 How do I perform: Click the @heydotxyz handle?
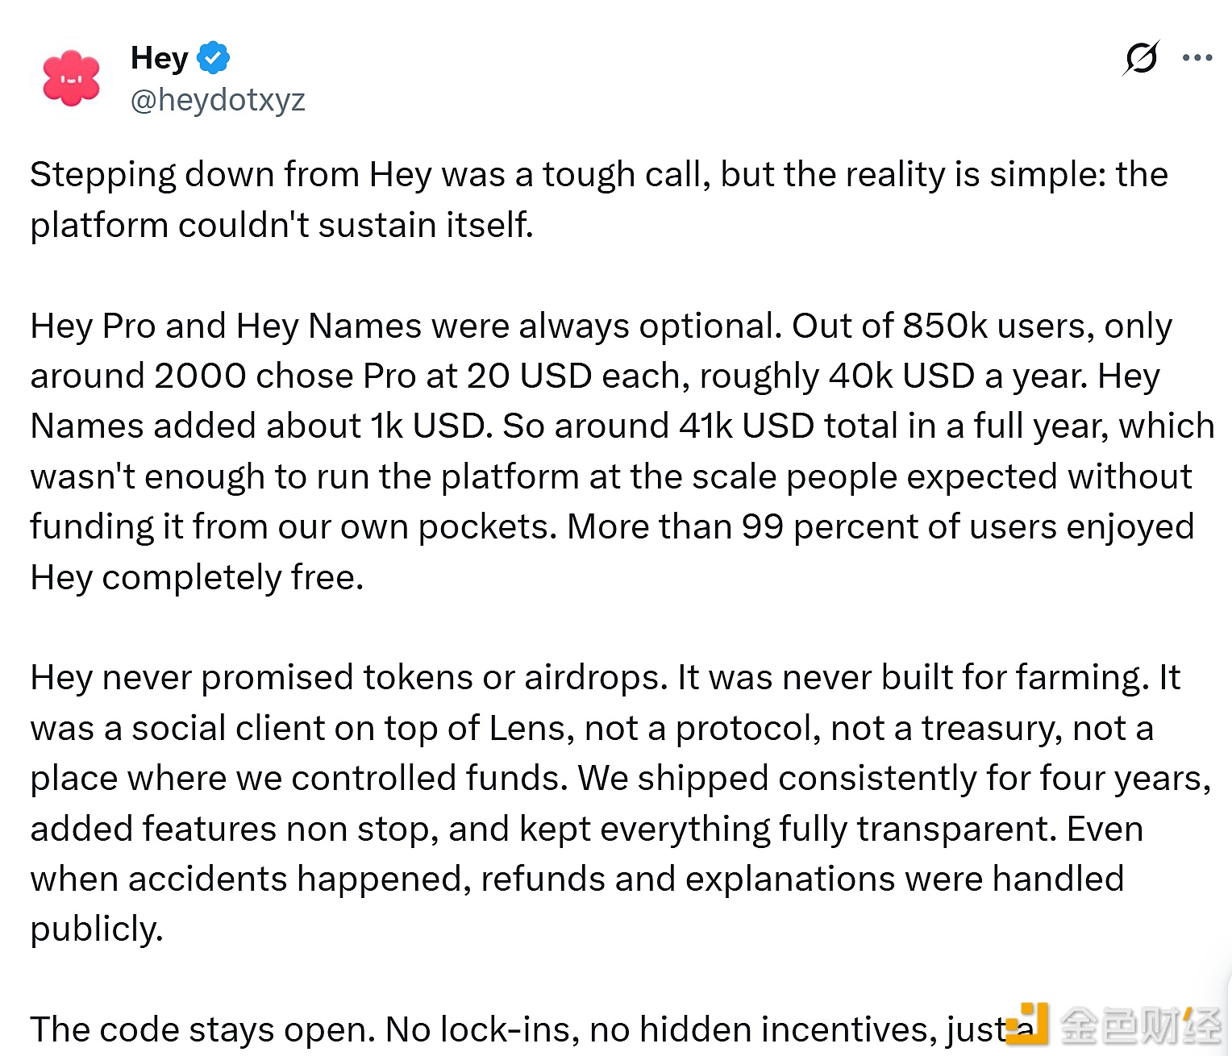[218, 100]
